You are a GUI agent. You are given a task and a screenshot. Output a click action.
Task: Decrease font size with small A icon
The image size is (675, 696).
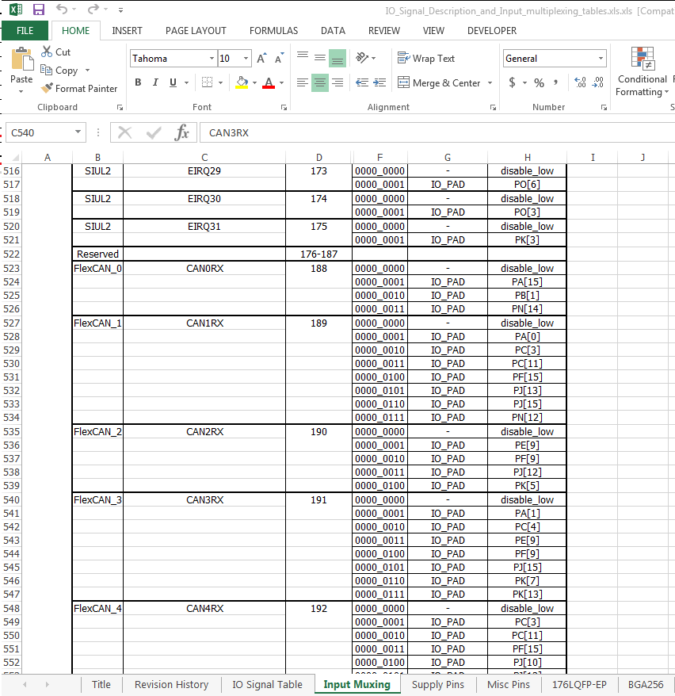[279, 58]
